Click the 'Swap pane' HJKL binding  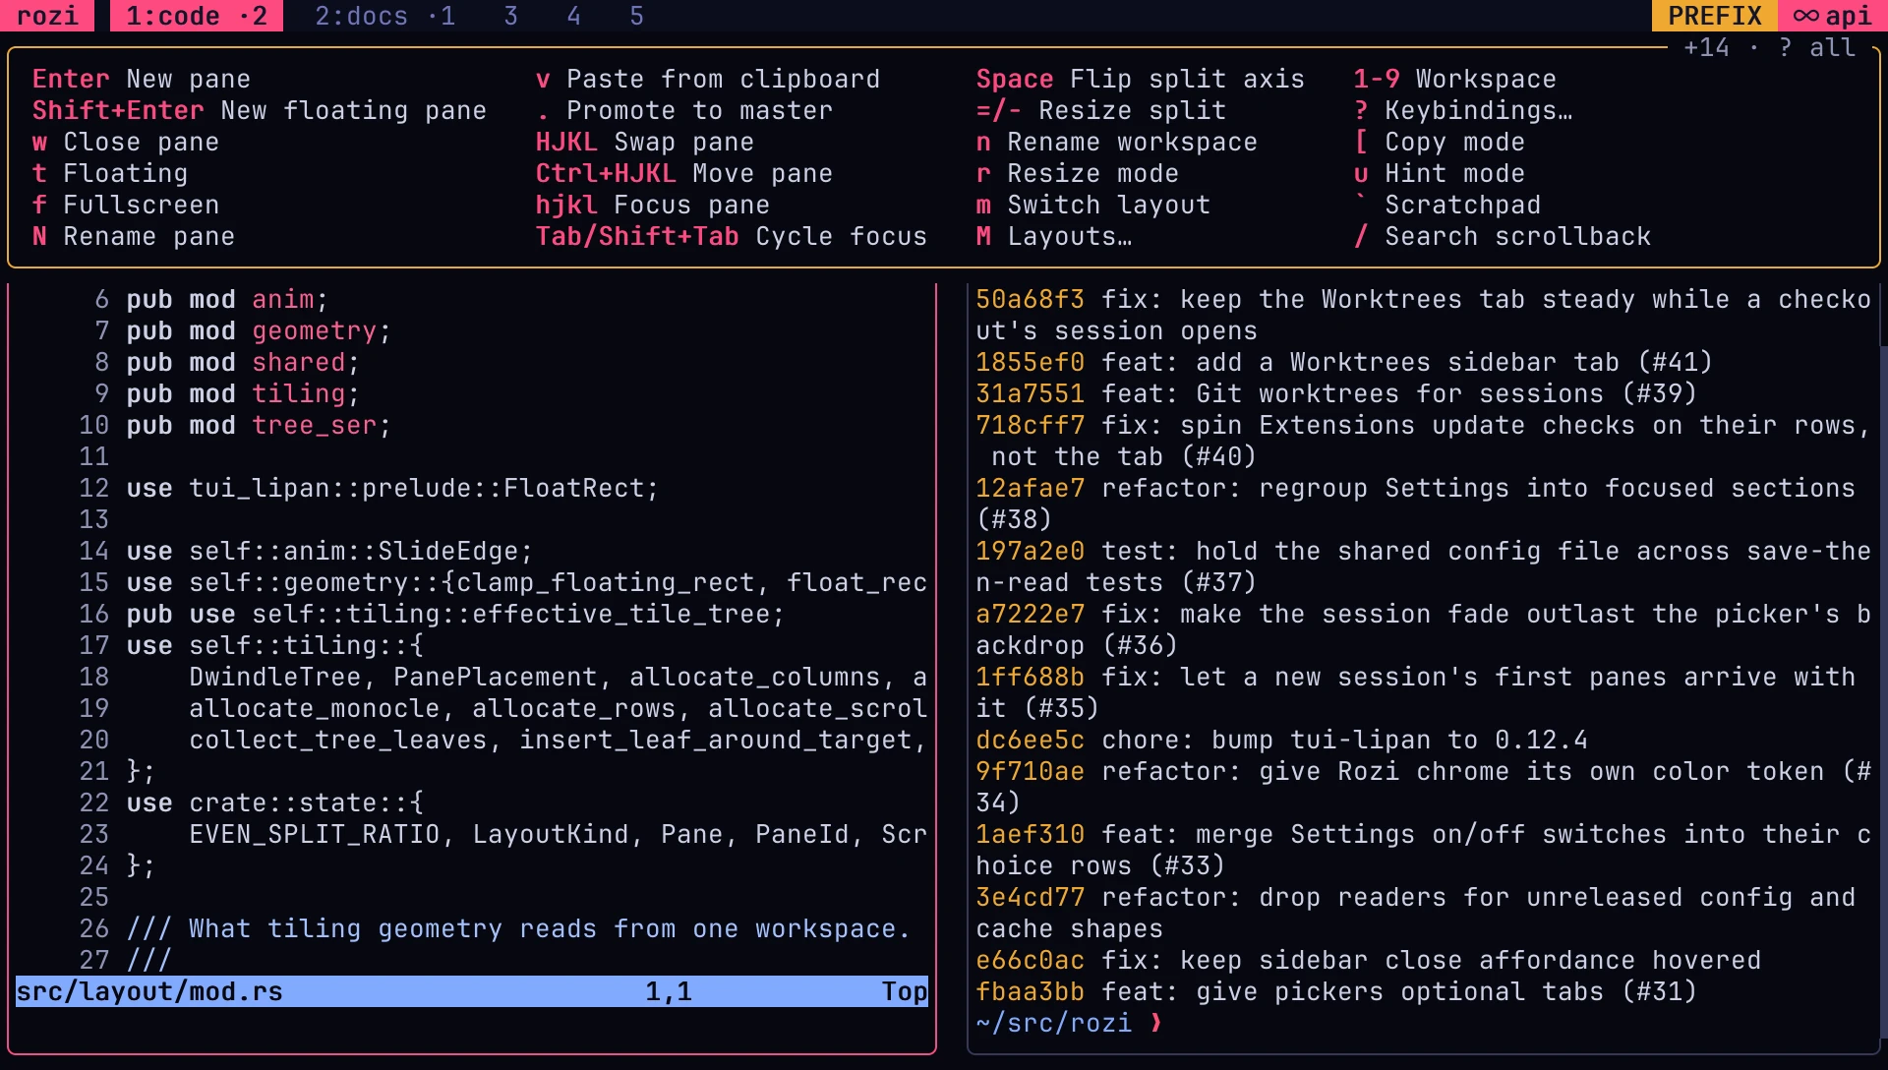(x=645, y=142)
